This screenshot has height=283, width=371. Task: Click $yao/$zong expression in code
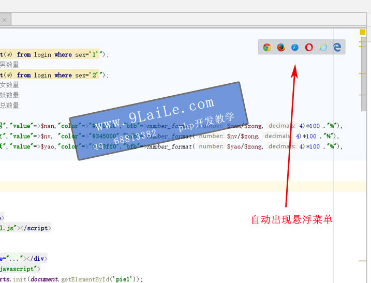point(245,147)
